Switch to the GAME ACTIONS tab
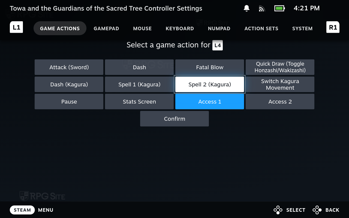Screen dimensions: 349x218 pyautogui.click(x=60, y=28)
